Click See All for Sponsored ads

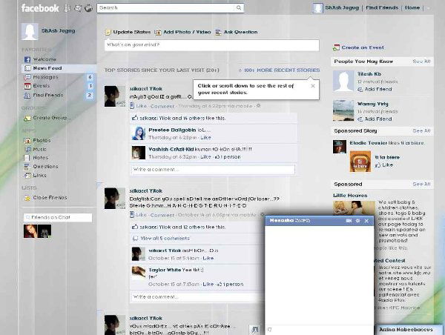pyautogui.click(x=421, y=184)
